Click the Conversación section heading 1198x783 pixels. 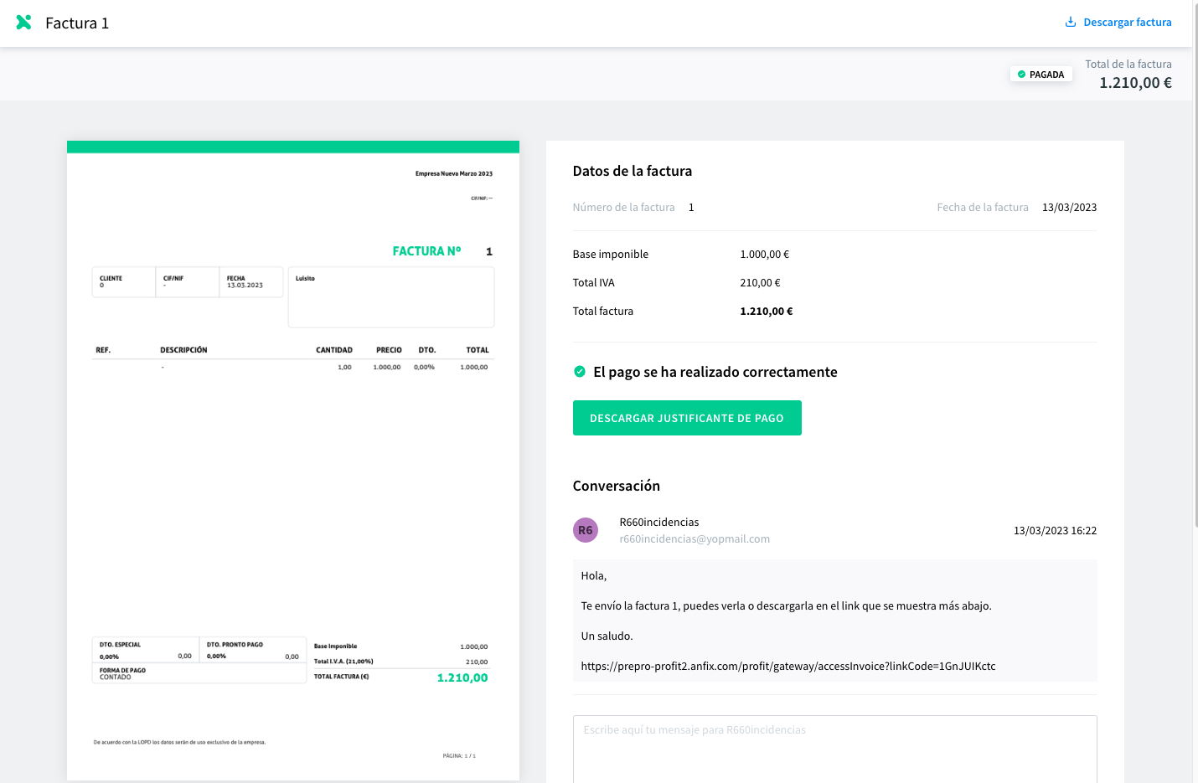pyautogui.click(x=617, y=486)
